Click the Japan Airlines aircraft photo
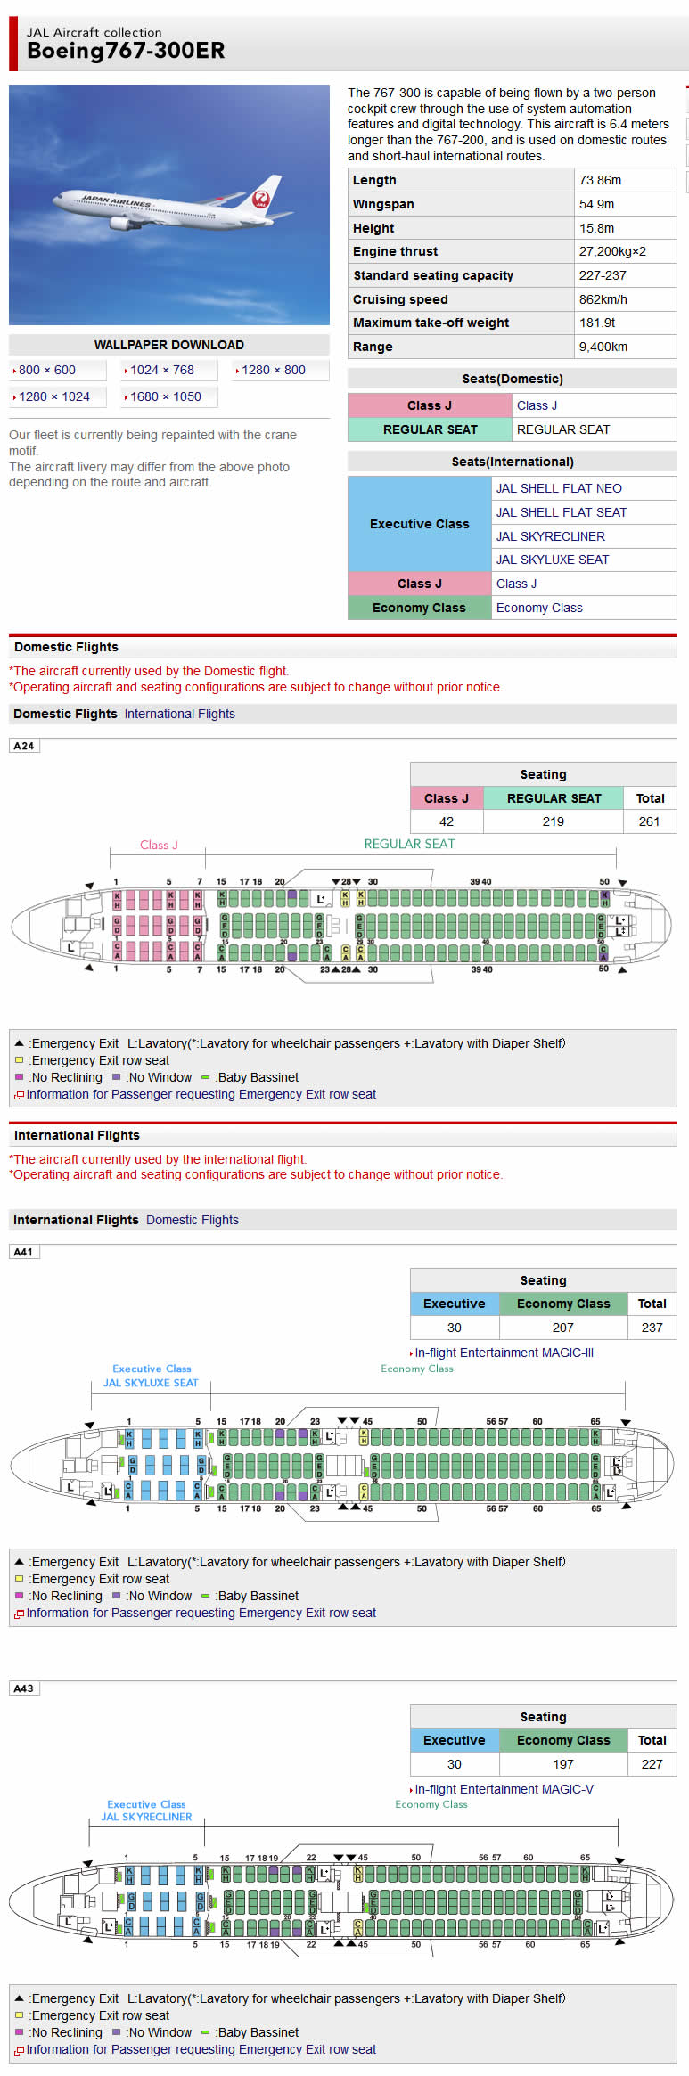Screen dimensions: 689x2076 (x=172, y=205)
